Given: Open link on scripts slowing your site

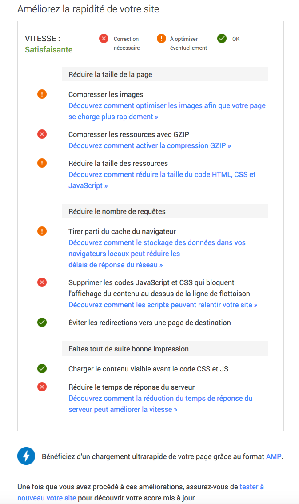Looking at the screenshot, I should click(x=163, y=305).
